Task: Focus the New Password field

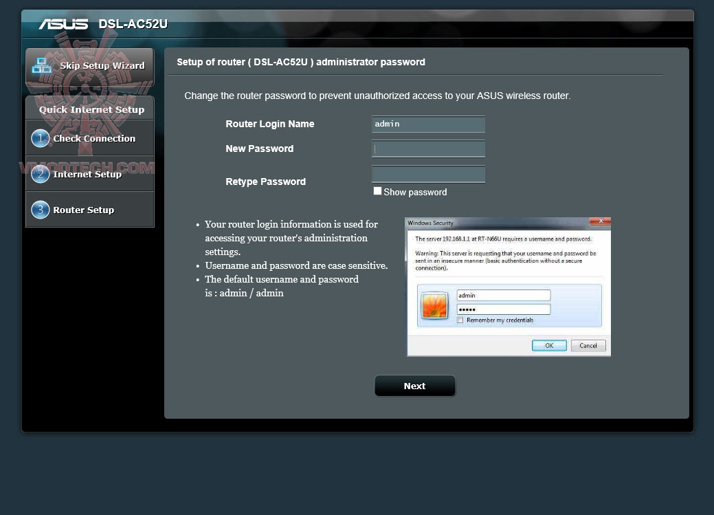Action: 429,149
